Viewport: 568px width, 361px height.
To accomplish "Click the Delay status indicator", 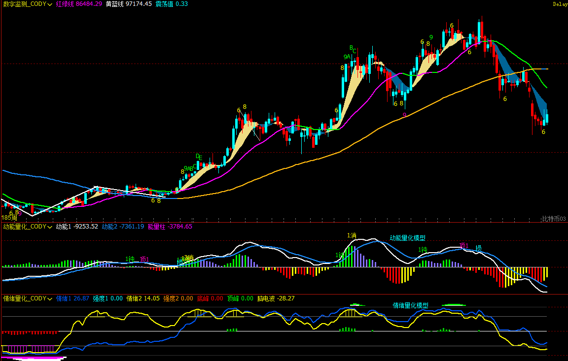I will pos(560,4).
